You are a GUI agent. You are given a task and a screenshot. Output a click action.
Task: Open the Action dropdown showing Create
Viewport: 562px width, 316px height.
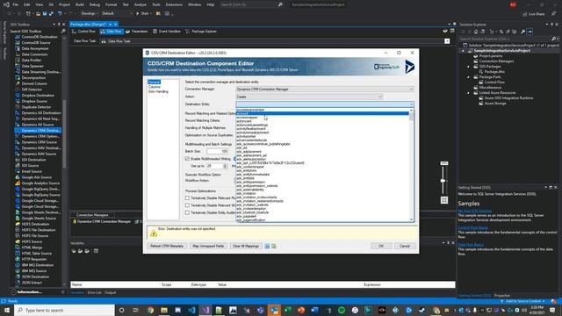(309, 97)
